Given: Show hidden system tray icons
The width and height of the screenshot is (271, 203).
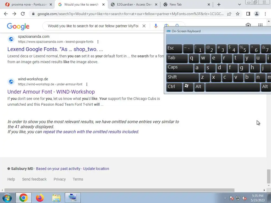Looking at the screenshot, I should coord(225,198).
